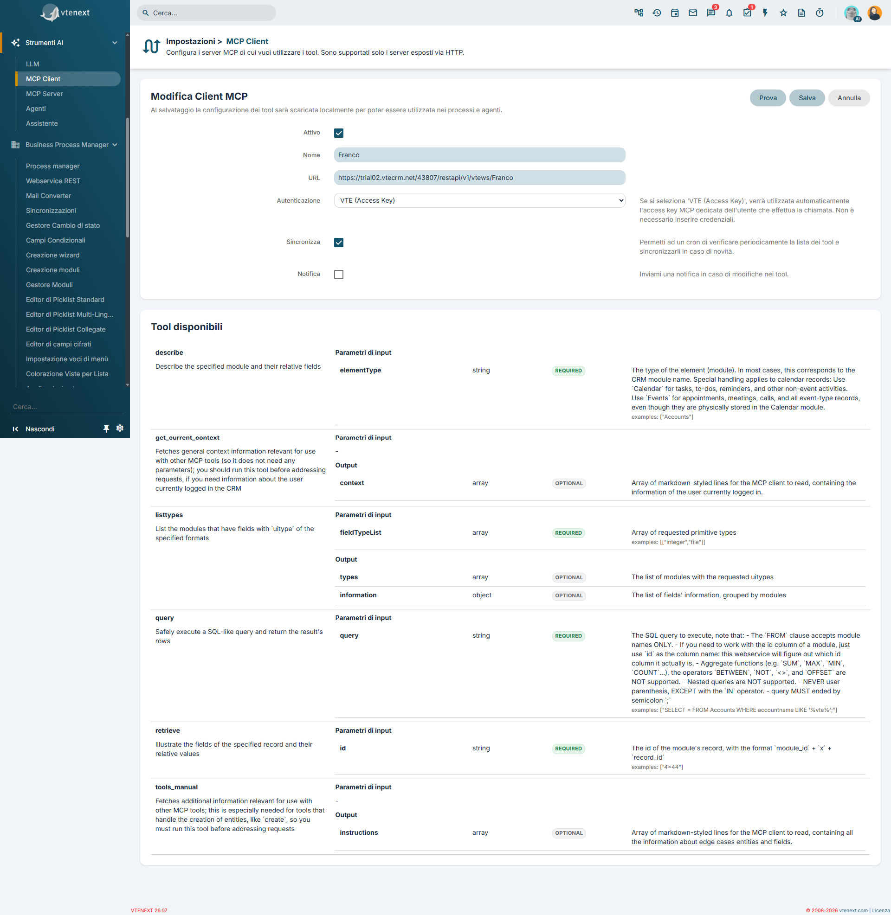Open the chat messages icon with badge 3
Viewport: 891px width, 915px height.
pyautogui.click(x=711, y=13)
